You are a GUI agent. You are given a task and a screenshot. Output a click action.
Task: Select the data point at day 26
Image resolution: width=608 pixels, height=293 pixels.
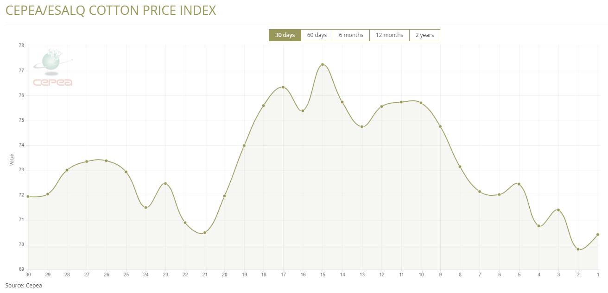107,161
